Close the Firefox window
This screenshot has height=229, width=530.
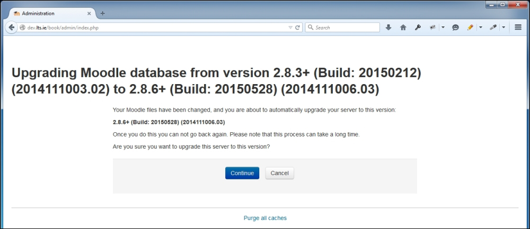[517, 4]
